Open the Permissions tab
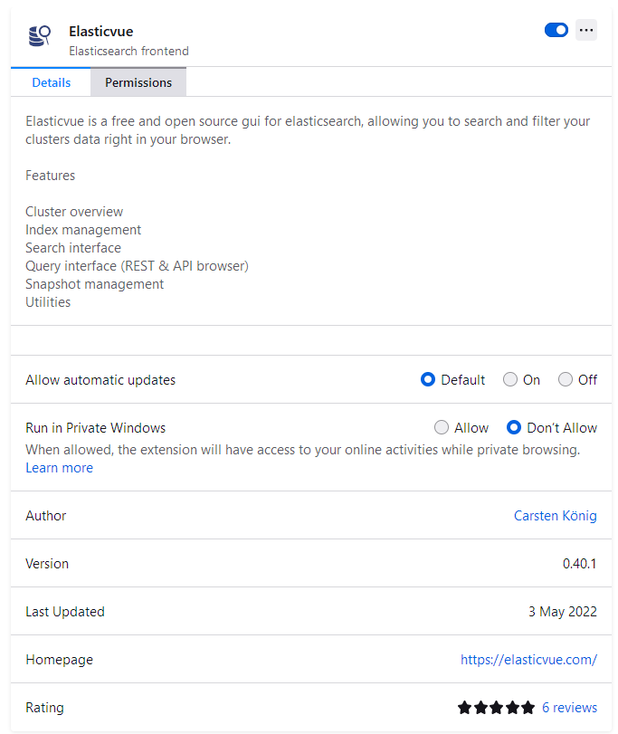The width and height of the screenshot is (618, 734). coord(138,82)
